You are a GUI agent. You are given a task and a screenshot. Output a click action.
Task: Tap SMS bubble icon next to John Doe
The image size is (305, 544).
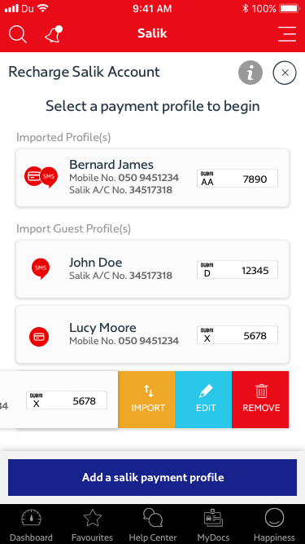tap(41, 268)
